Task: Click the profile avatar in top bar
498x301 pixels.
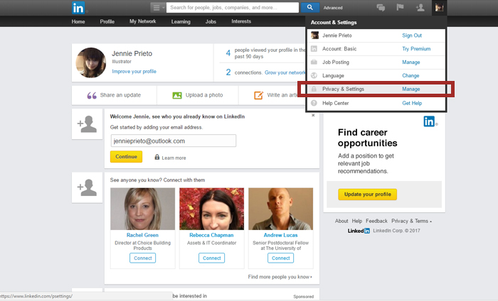Action: coord(439,8)
